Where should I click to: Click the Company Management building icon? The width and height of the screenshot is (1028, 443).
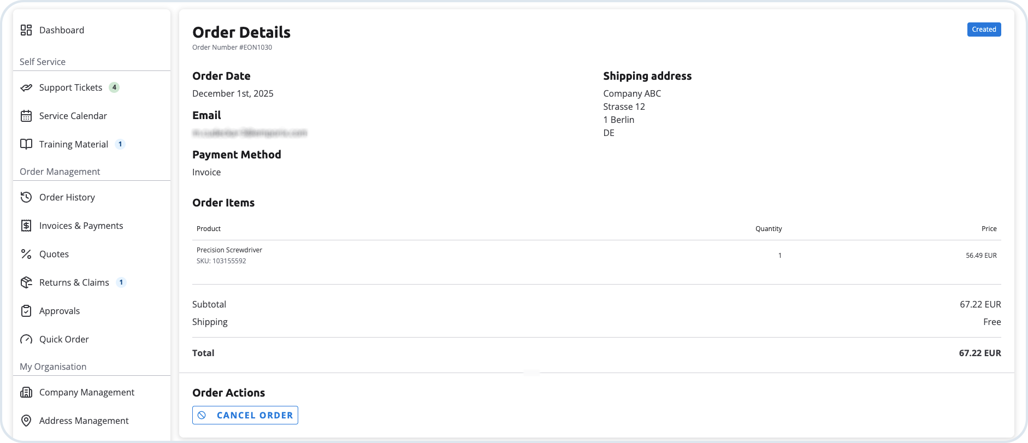(26, 392)
